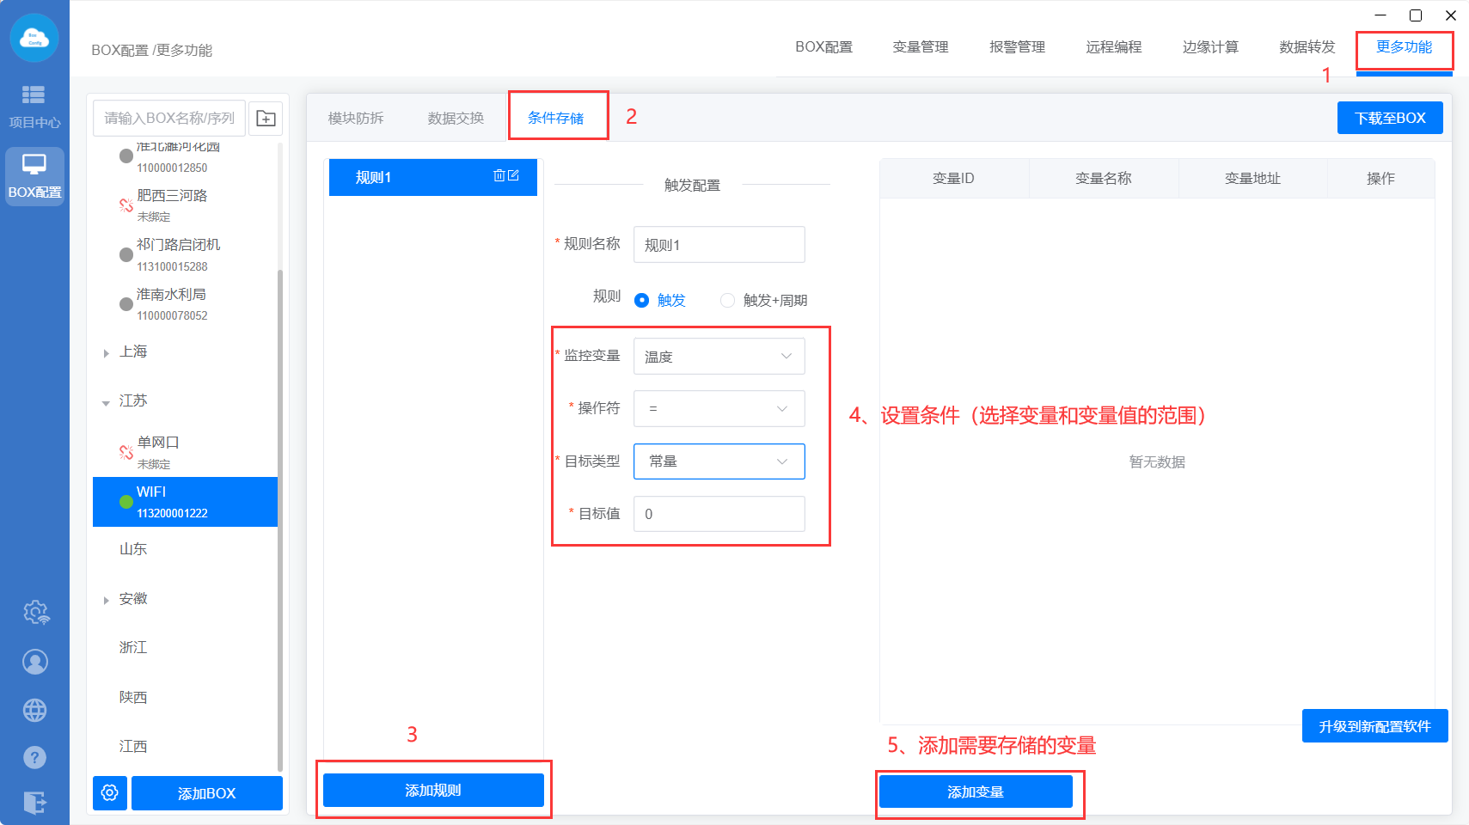This screenshot has width=1469, height=825.
Task: Click the logout exit icon in sidebar
Action: (x=35, y=803)
